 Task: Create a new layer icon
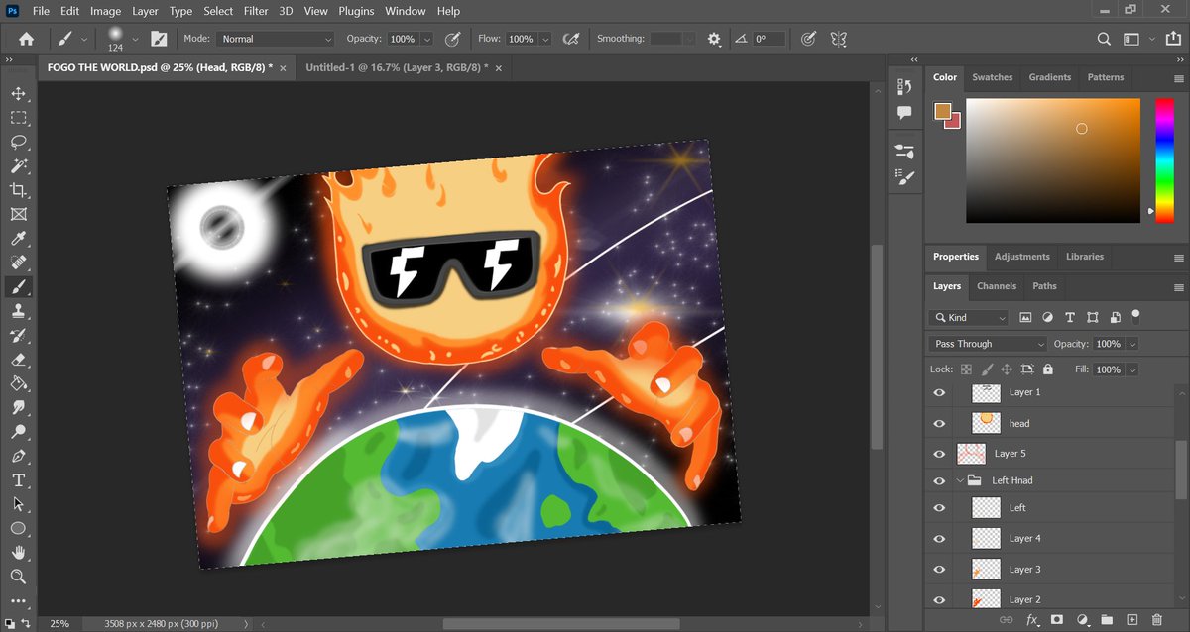point(1132,619)
